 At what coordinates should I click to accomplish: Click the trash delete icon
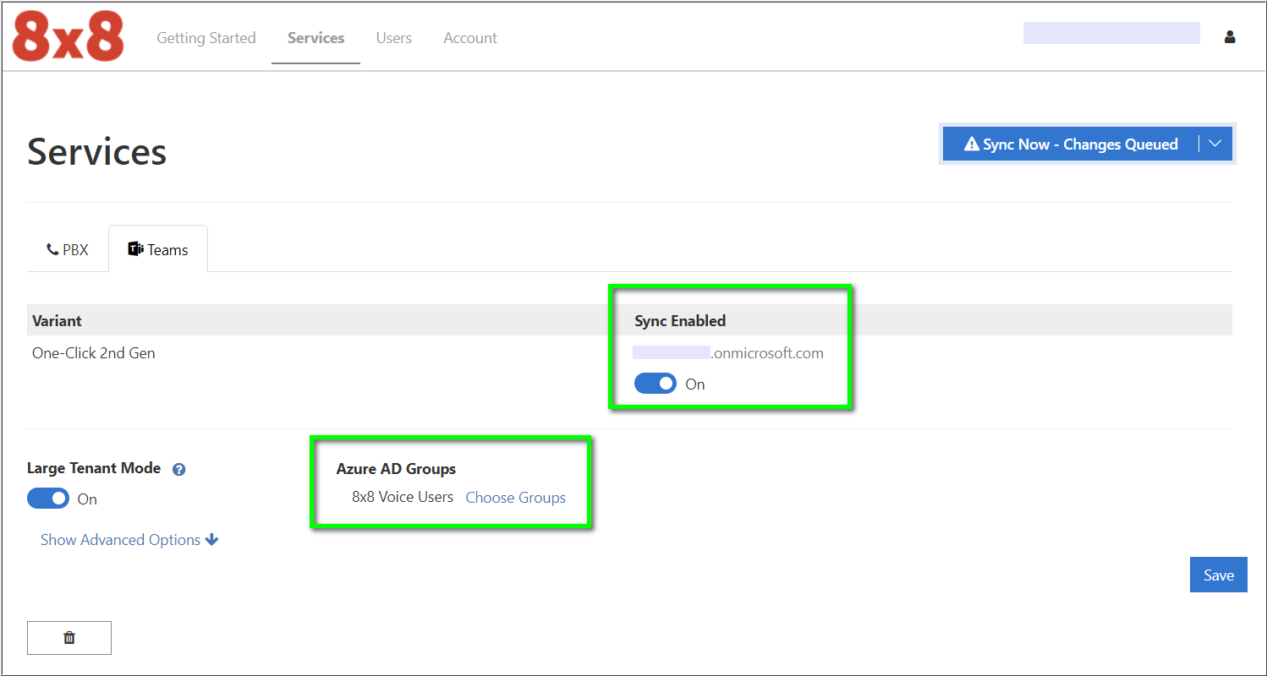pyautogui.click(x=69, y=637)
